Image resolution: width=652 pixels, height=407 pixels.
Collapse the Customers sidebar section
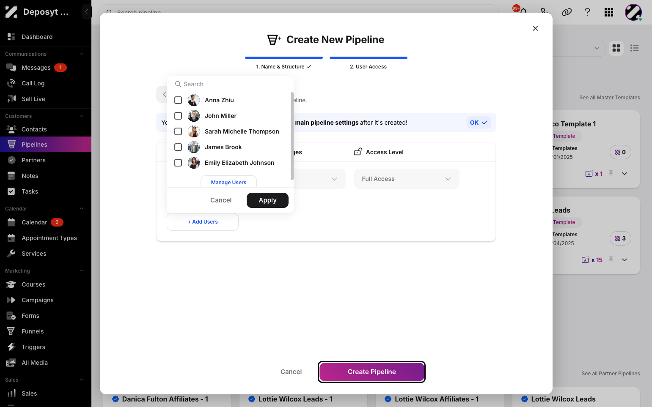coord(82,116)
